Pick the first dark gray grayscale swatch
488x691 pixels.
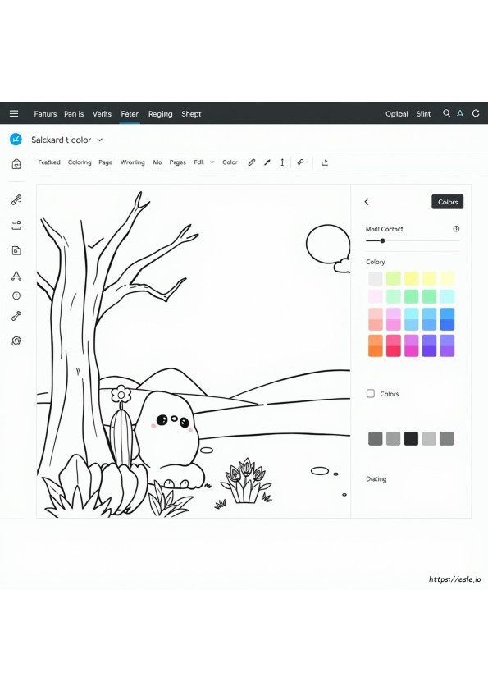point(376,438)
